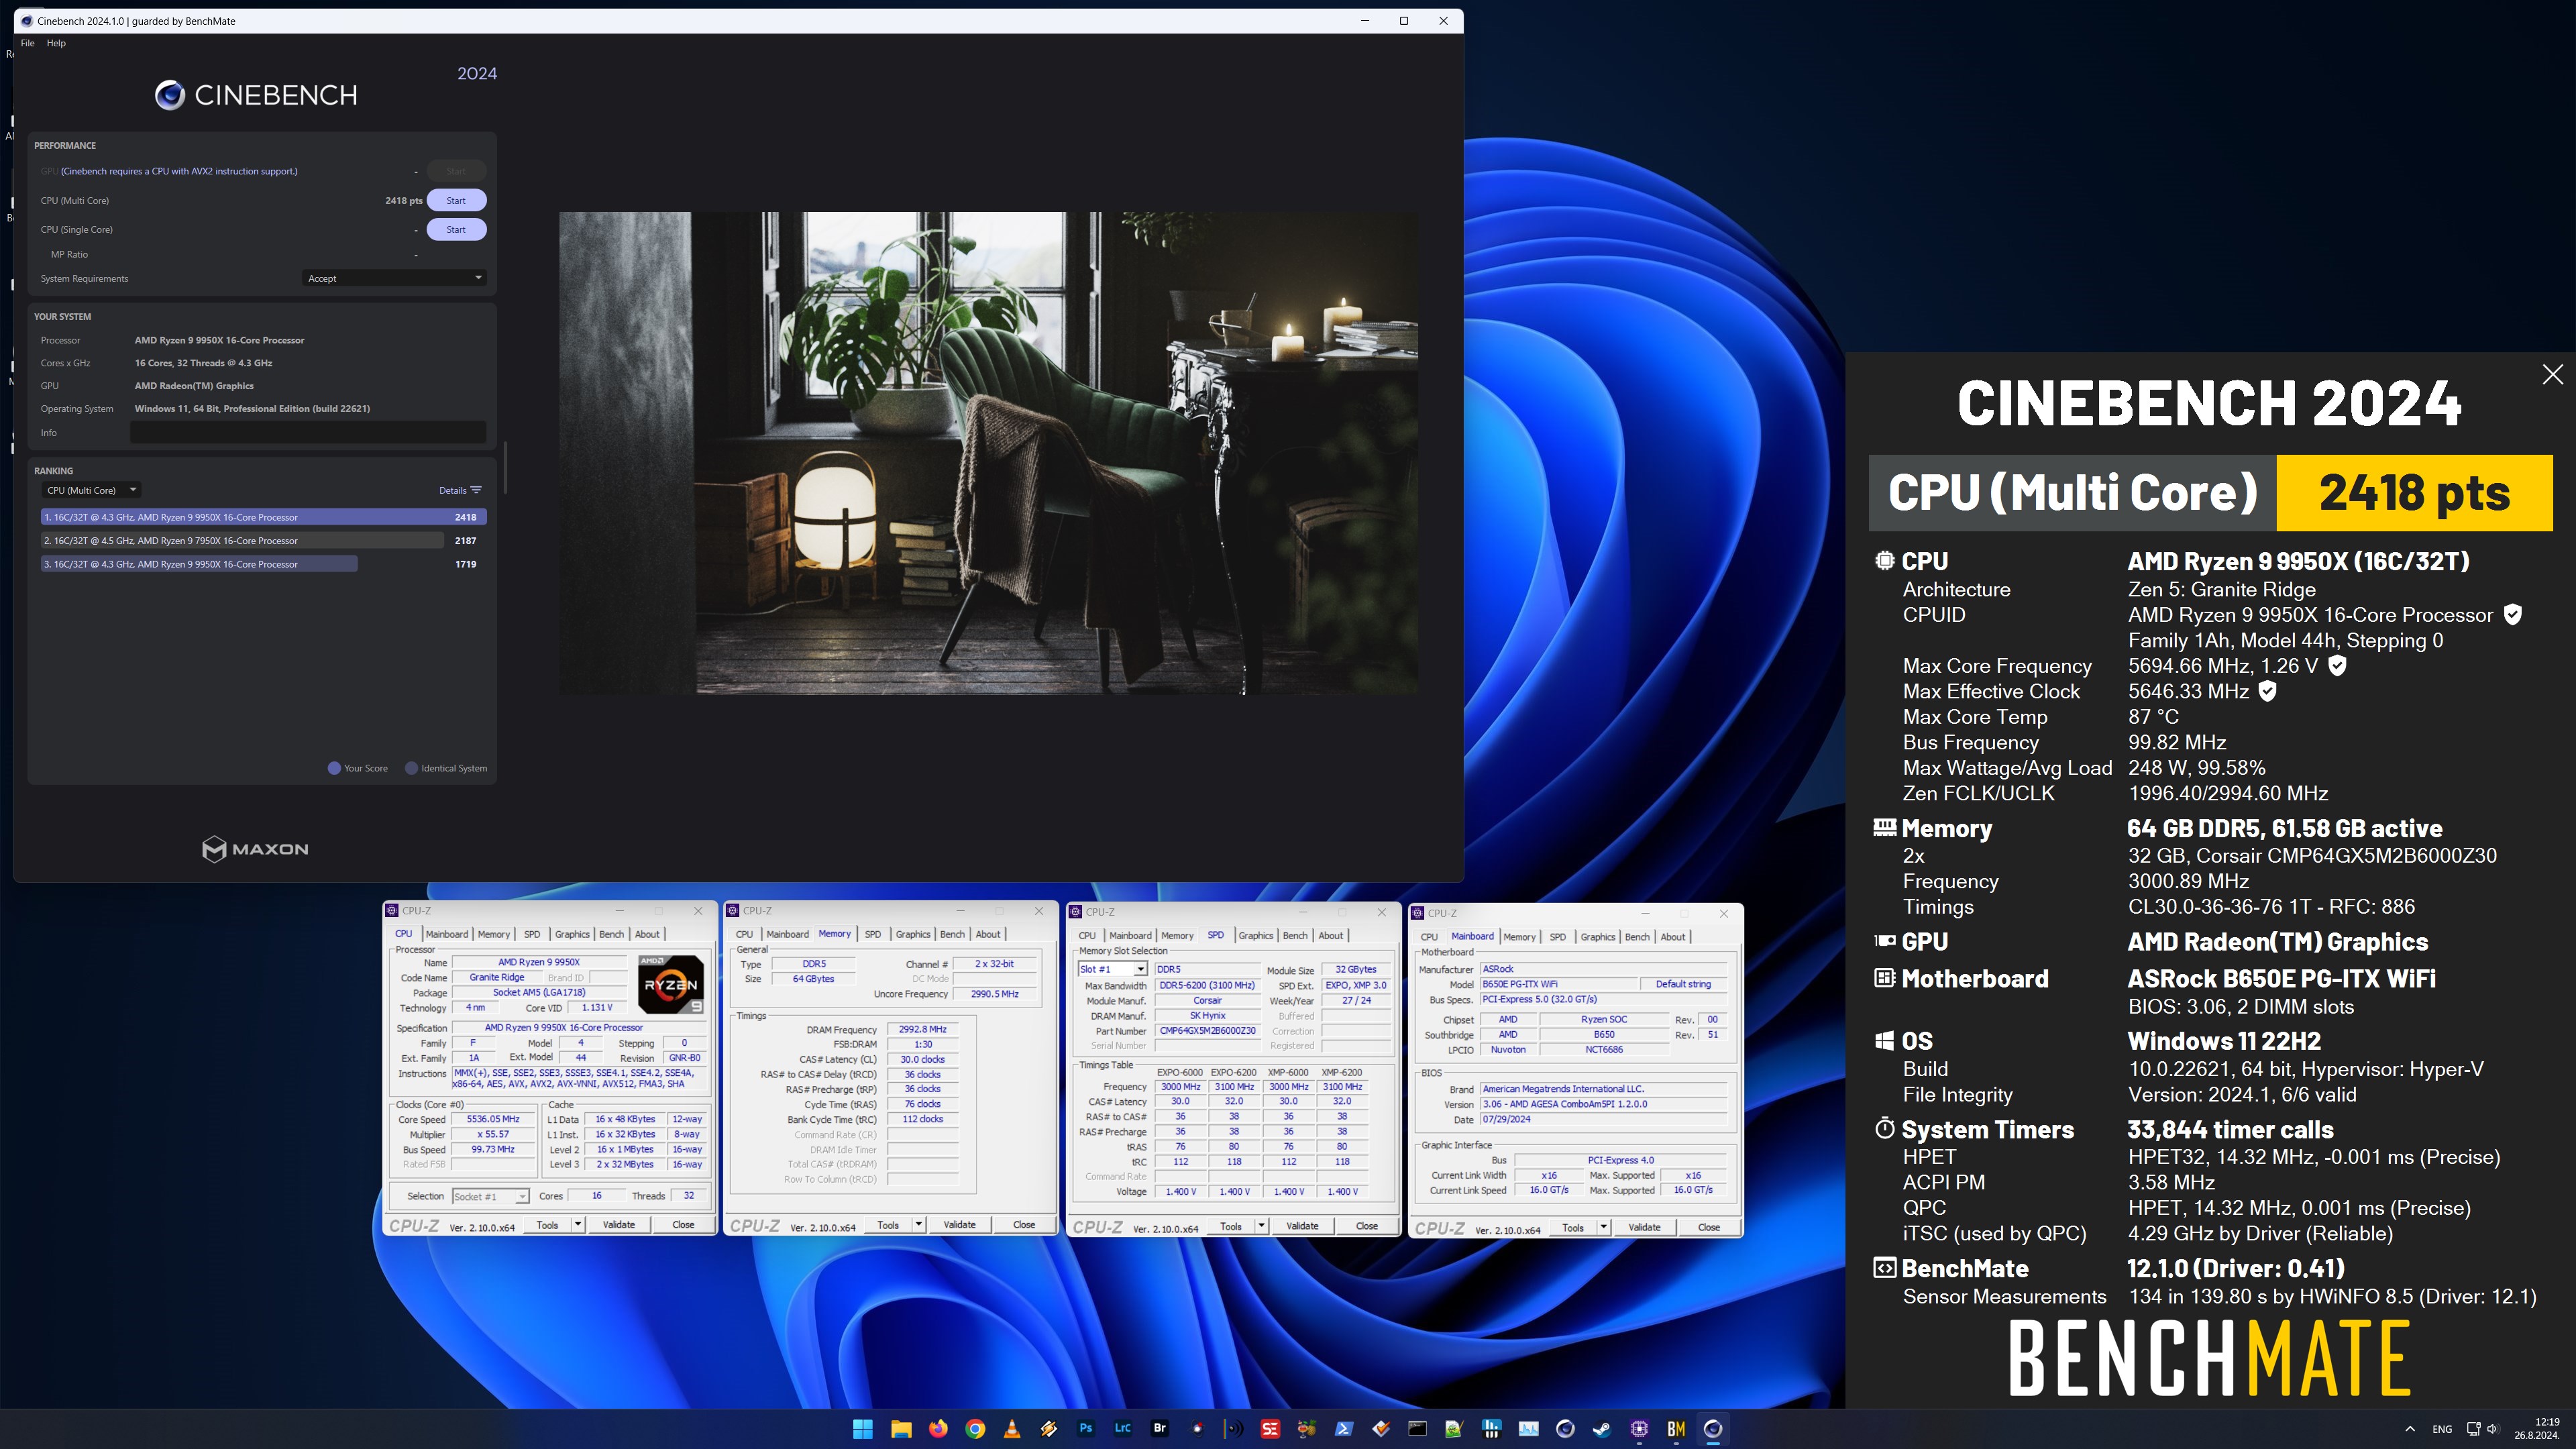The width and height of the screenshot is (2576, 1449).
Task: Click Close in CPU-Z motherboard window
Action: point(1709,1227)
